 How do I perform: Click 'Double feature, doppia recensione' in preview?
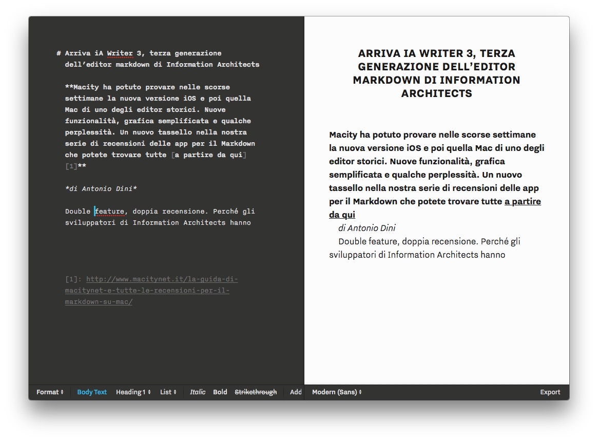pyautogui.click(x=408, y=241)
